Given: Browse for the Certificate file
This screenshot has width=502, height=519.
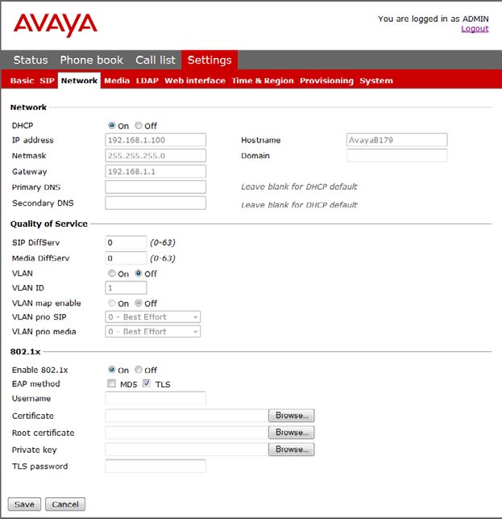Looking at the screenshot, I should pyautogui.click(x=292, y=416).
